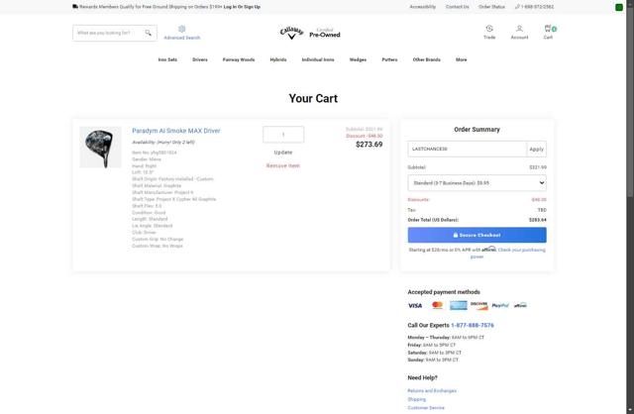Screen dimensions: 634x414
Task: Click Update quantity link
Action: (283, 153)
